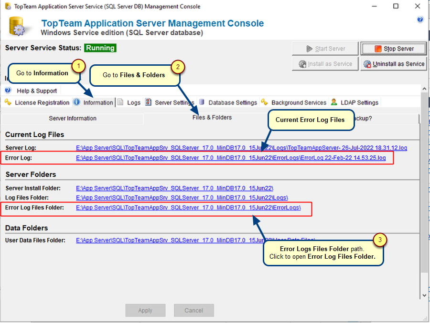Click the LDAP Settings user icon
The height and width of the screenshot is (323, 430).
pos(334,102)
